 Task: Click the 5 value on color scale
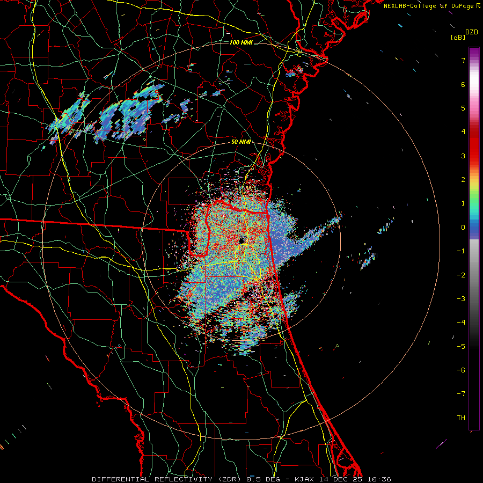pos(463,108)
